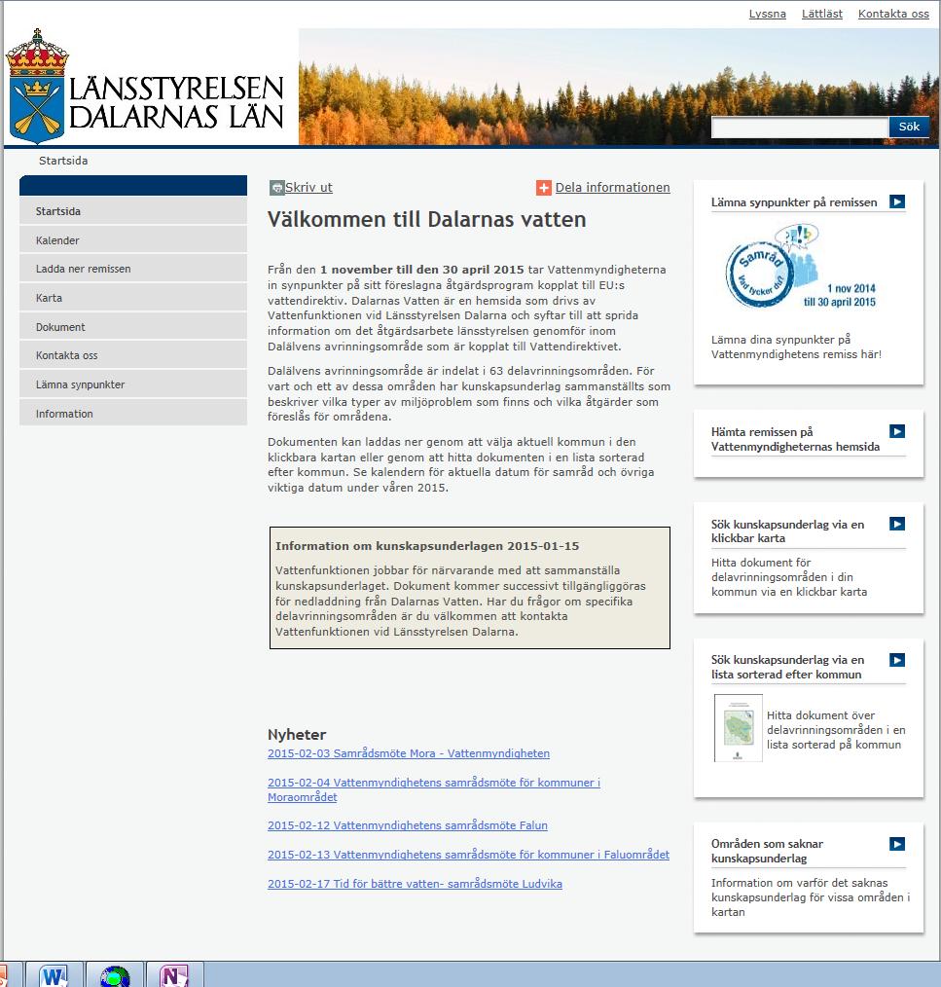941x987 pixels.
Task: Click arrow icon on Lämna synpunkter på remissen card
Action: (897, 201)
